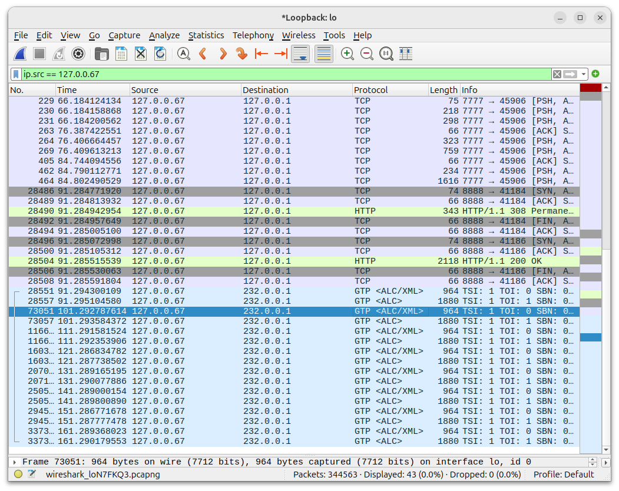
Task: Save this capture file
Action: pos(121,54)
